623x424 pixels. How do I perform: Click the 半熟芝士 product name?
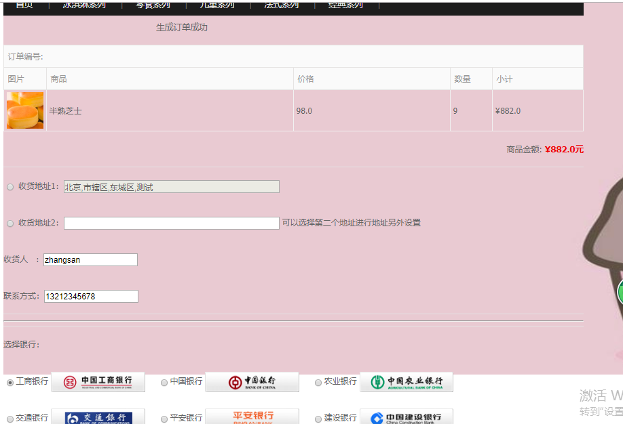click(x=66, y=111)
